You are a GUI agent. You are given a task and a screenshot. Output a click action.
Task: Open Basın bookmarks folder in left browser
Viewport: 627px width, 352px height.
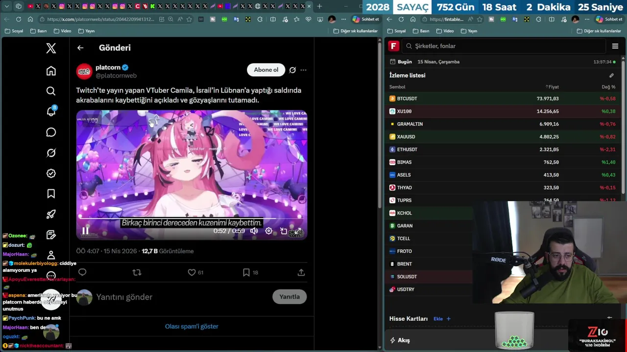[38, 31]
